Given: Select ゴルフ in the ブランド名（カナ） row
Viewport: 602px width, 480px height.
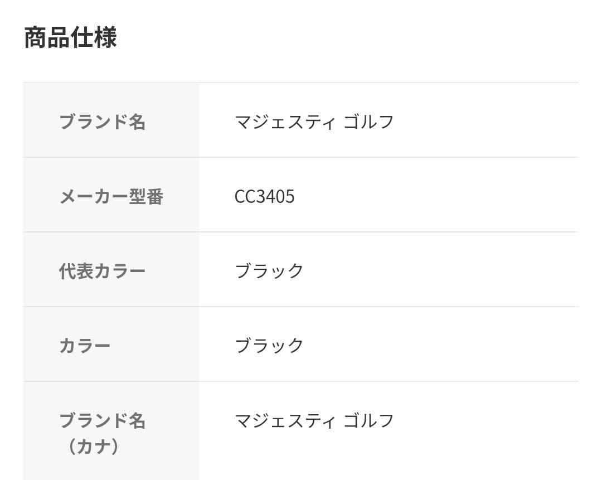Looking at the screenshot, I should [368, 420].
